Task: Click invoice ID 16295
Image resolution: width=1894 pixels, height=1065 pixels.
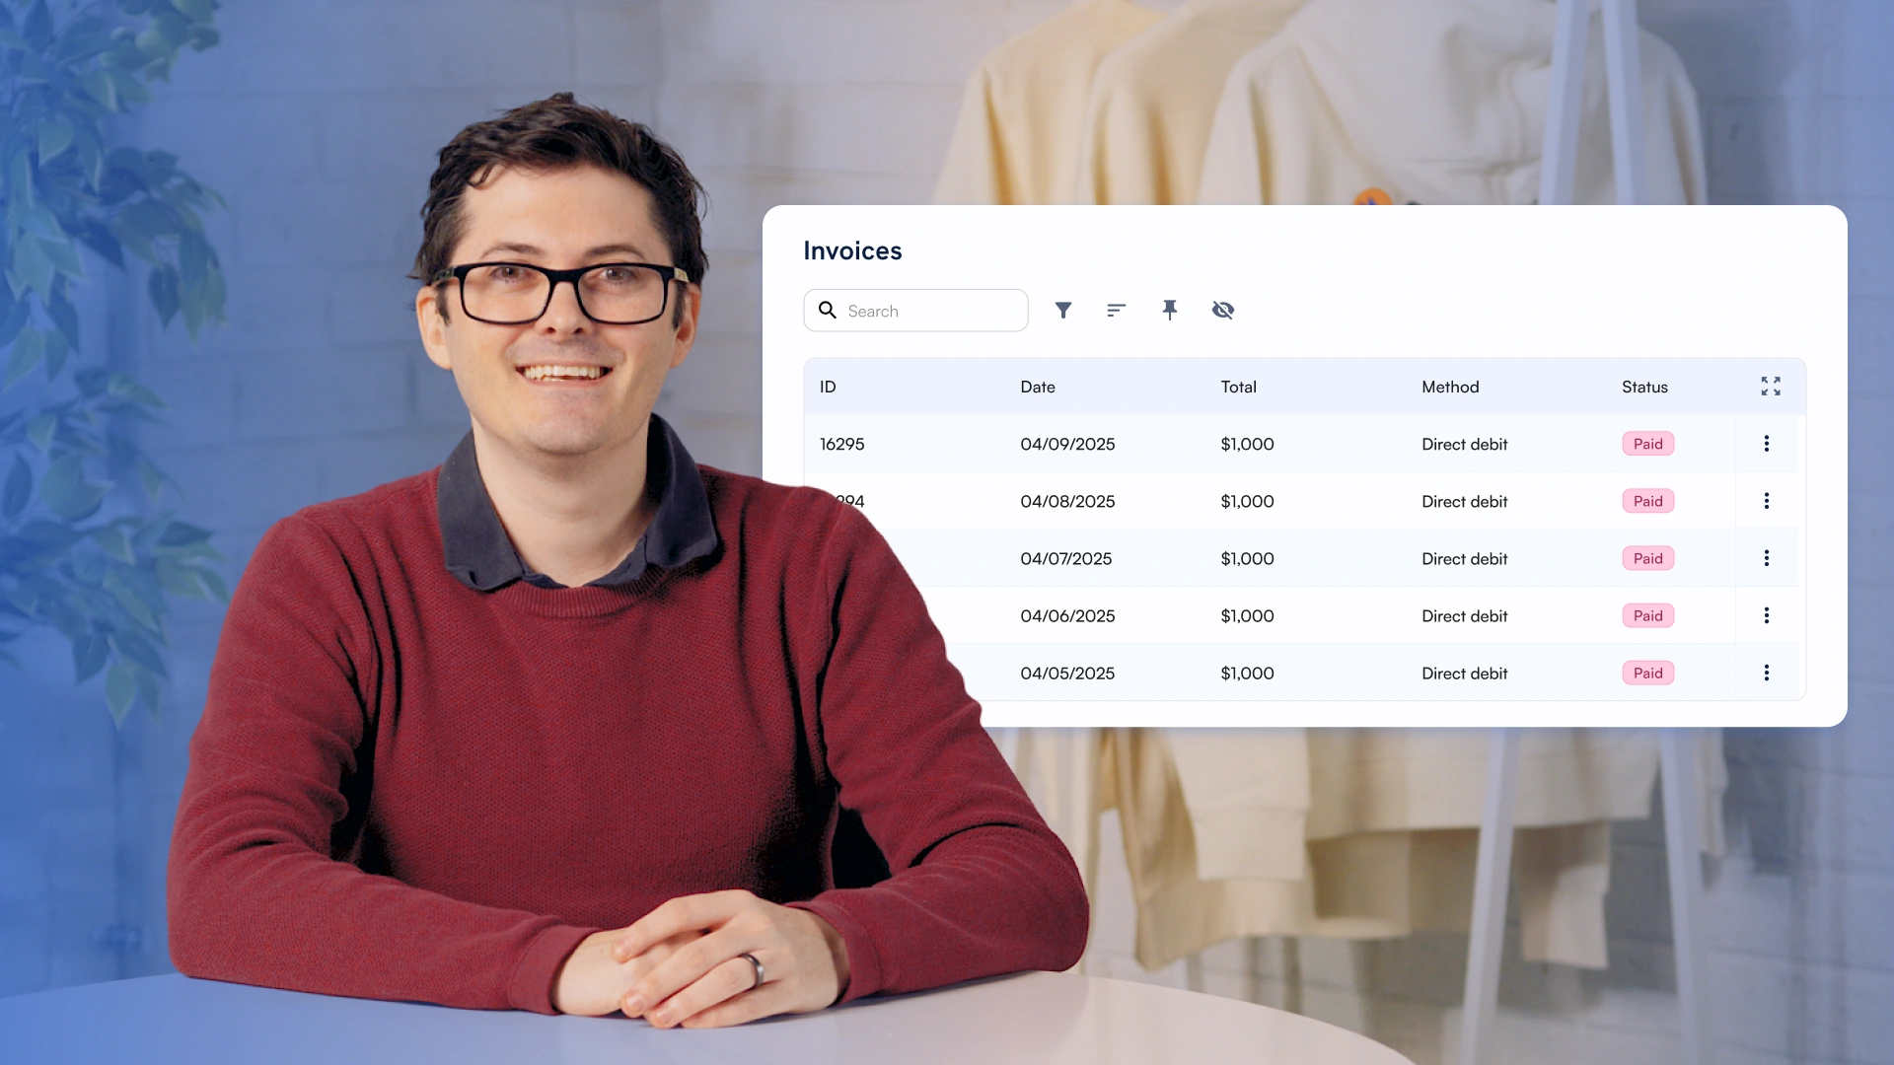Action: coord(841,444)
